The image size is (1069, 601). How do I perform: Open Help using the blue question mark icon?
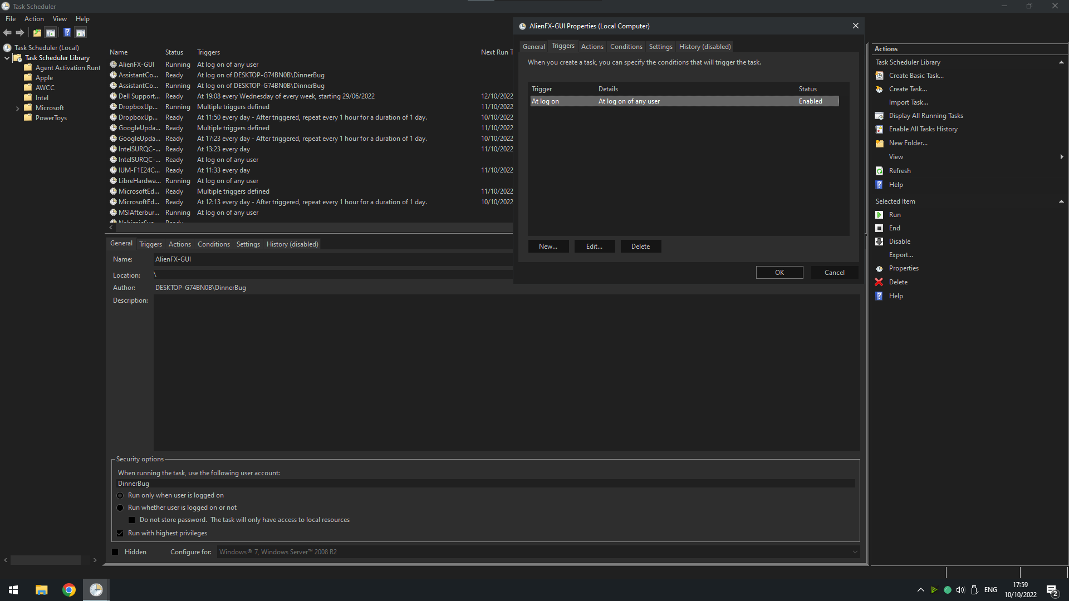click(67, 32)
